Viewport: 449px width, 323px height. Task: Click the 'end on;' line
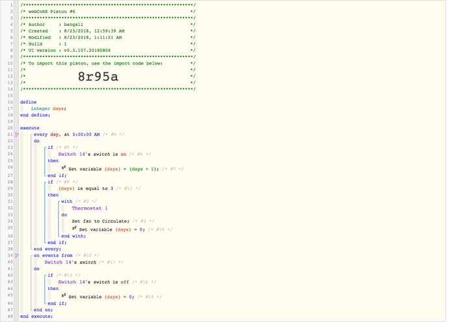click(43, 310)
